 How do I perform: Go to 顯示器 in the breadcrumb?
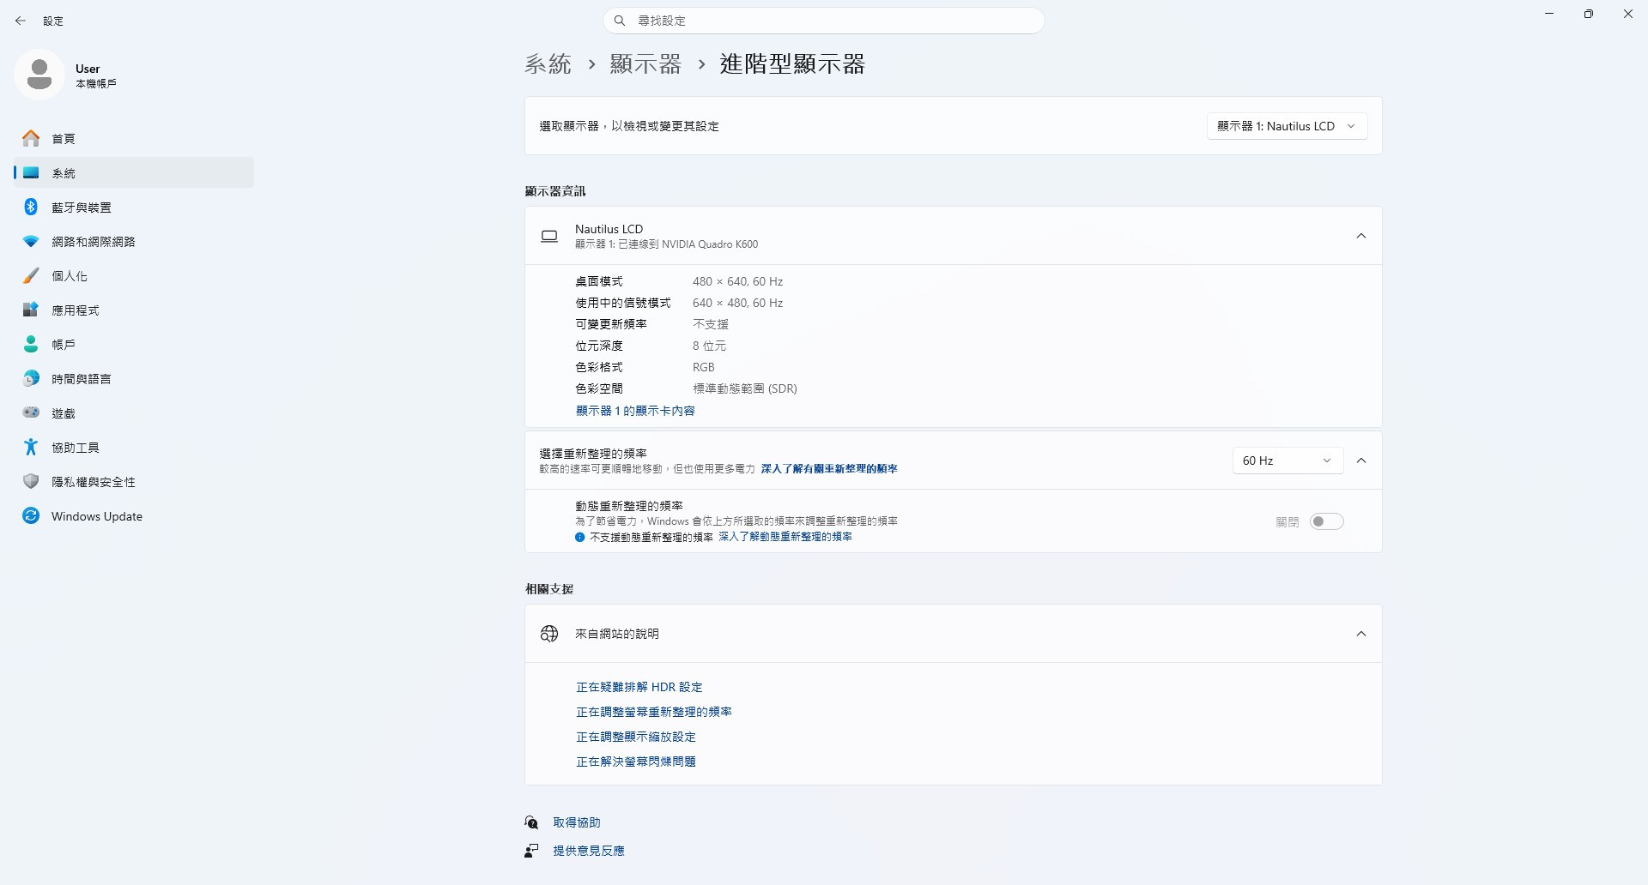645,64
